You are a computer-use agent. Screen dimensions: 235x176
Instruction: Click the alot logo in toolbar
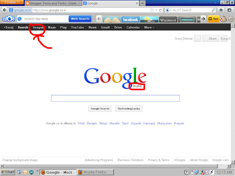[x=8, y=19]
